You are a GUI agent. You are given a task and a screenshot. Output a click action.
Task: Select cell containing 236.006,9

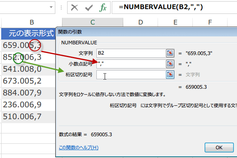pyautogui.click(x=28, y=105)
